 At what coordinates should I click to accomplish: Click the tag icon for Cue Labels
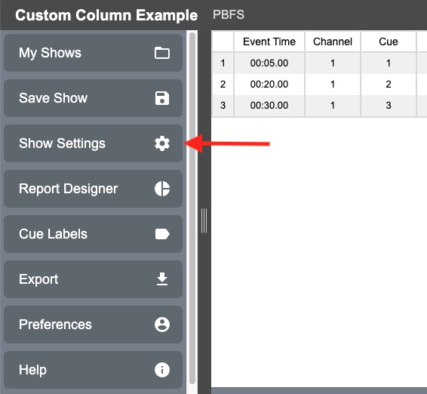(x=162, y=234)
